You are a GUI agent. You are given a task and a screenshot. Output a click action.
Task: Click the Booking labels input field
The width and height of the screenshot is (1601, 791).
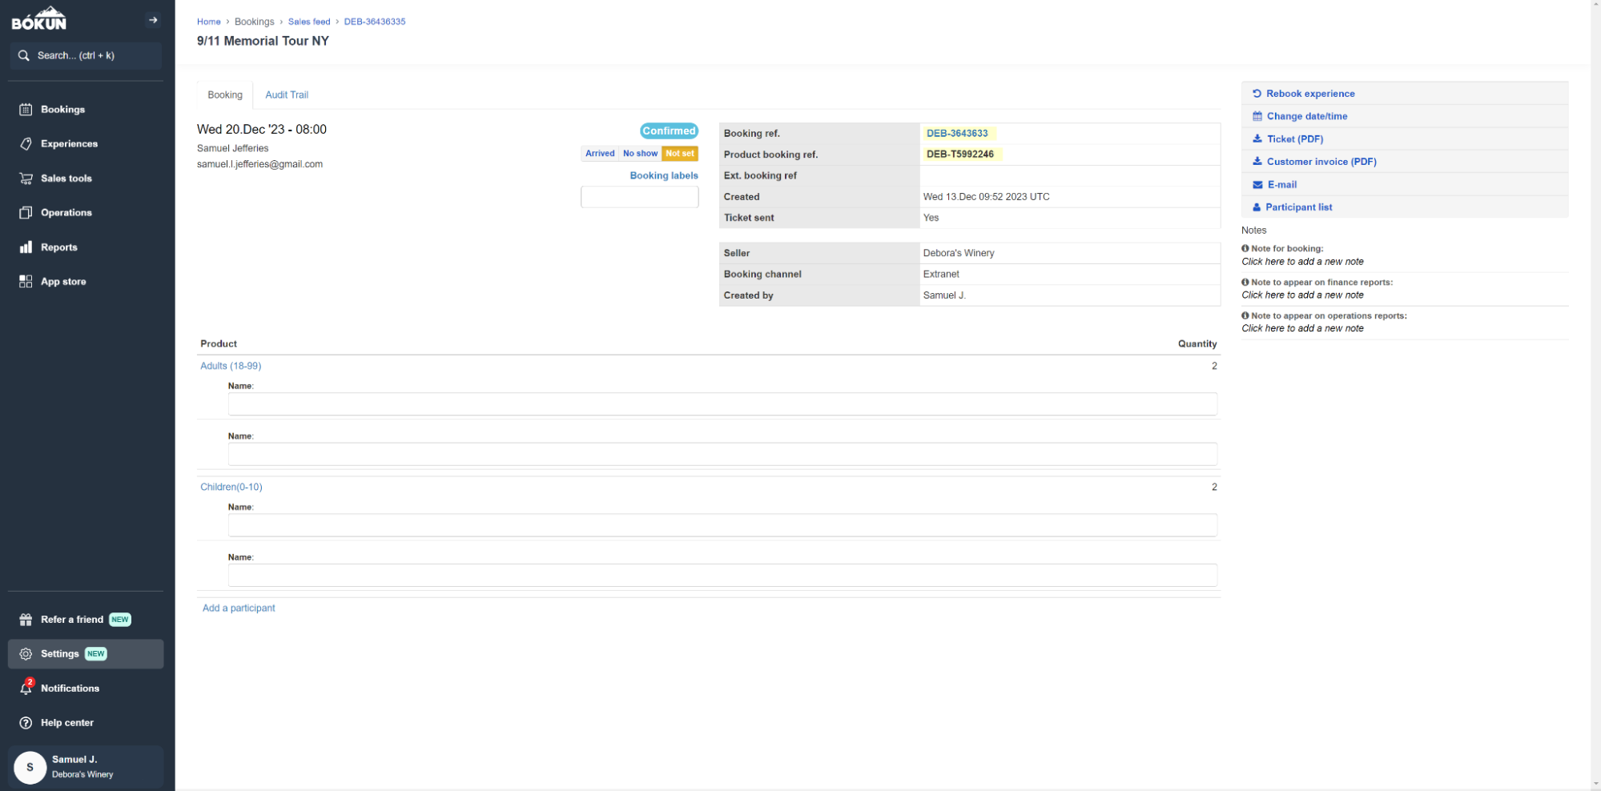pos(639,197)
